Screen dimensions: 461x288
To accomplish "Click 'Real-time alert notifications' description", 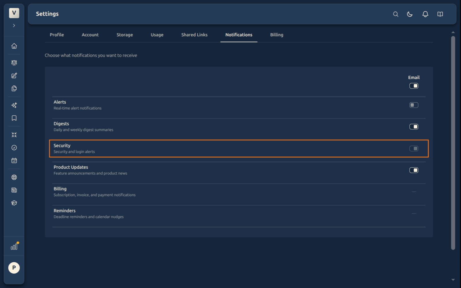I will click(78, 108).
